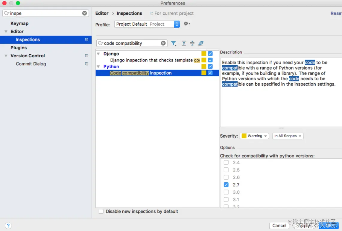The width and height of the screenshot is (342, 231).
Task: Click the Apply button
Action: [x=304, y=226]
